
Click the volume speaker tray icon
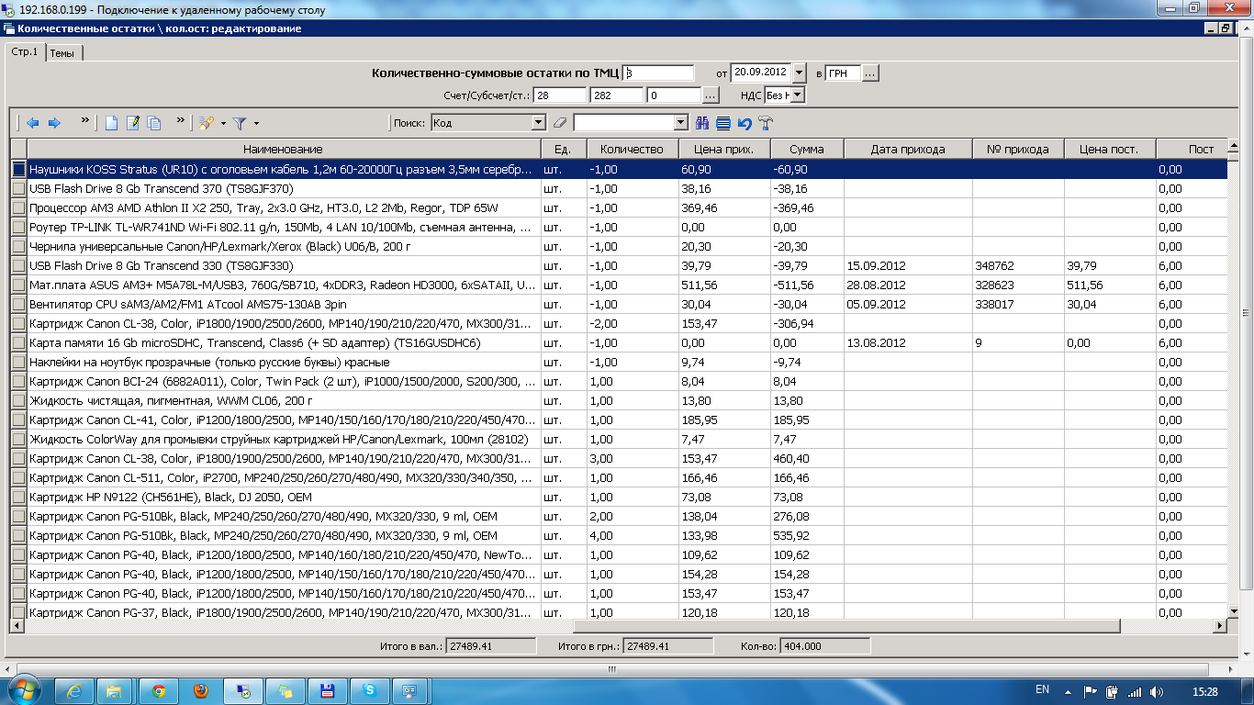[x=1156, y=691]
